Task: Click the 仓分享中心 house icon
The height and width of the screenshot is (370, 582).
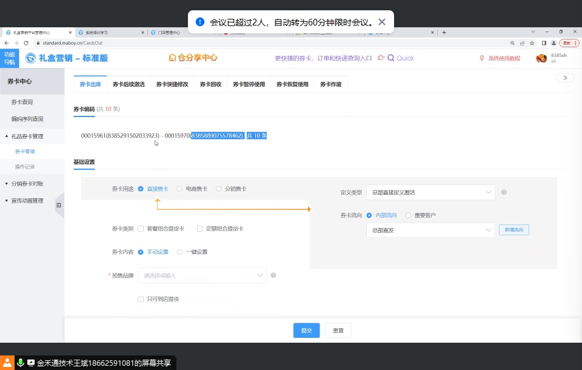Action: point(172,58)
